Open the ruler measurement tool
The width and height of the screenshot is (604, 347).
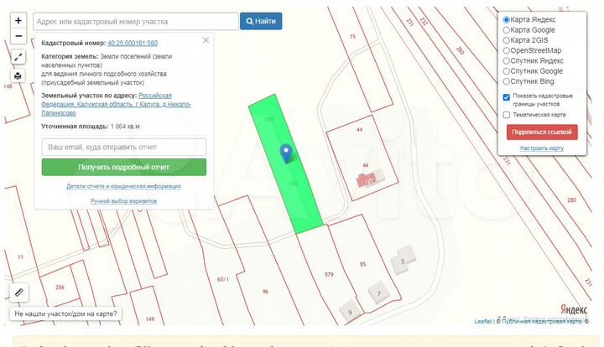pyautogui.click(x=19, y=293)
